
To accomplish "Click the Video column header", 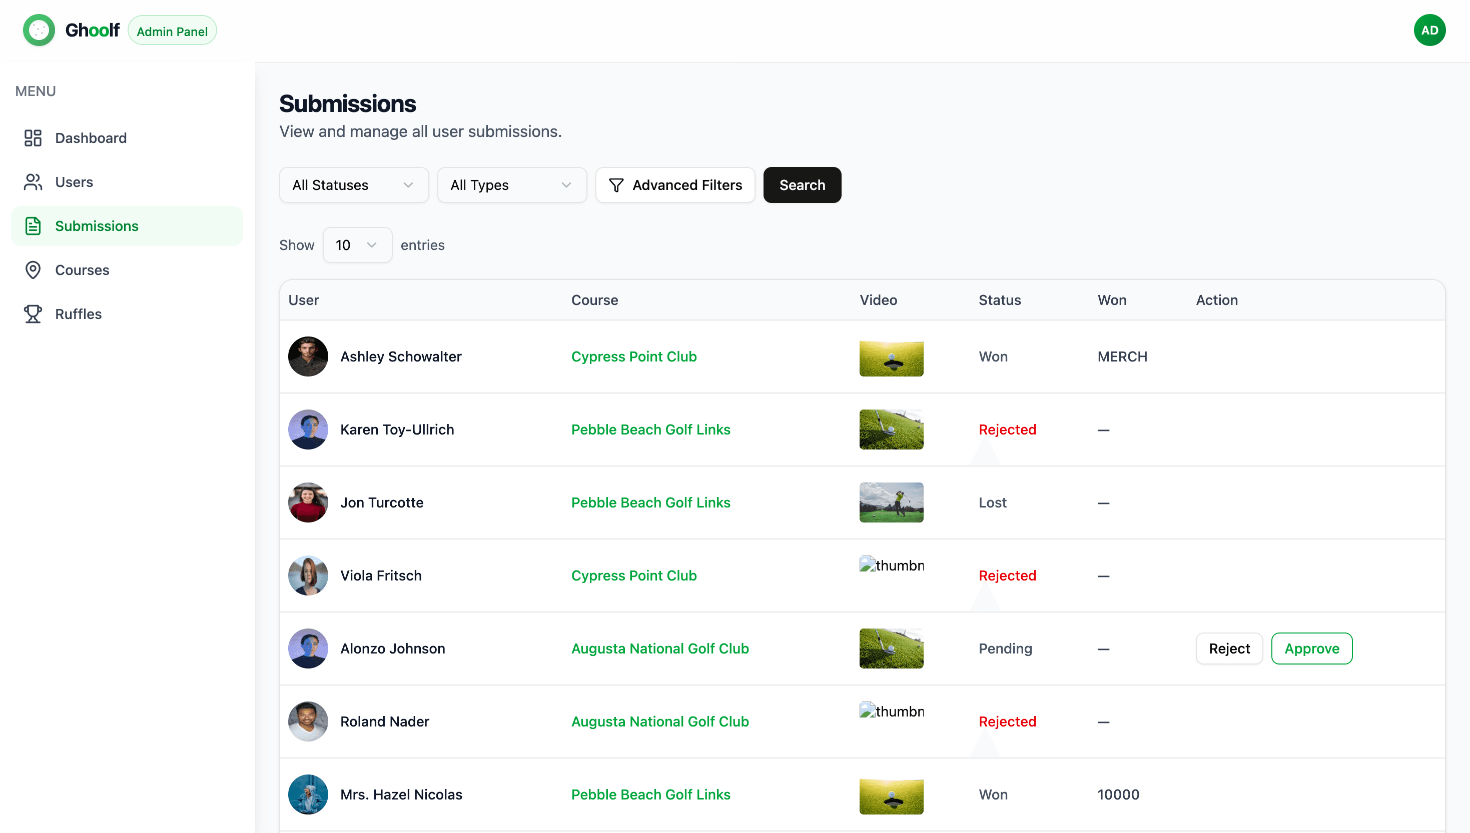I will tap(878, 300).
